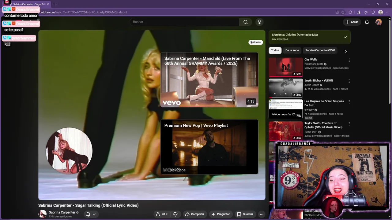This screenshot has height=220, width=392.
Task: Open the YUKON video thumbnail
Action: pos(286,88)
